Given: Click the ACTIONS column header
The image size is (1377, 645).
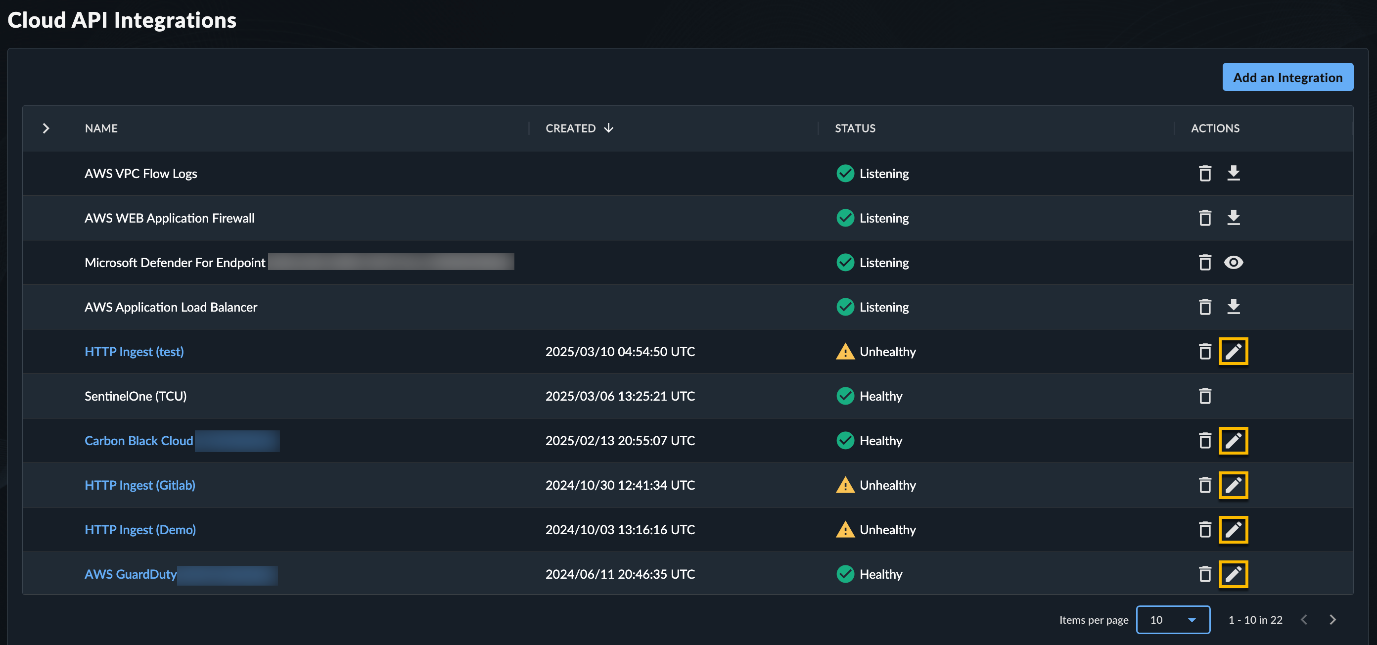Looking at the screenshot, I should (1215, 128).
